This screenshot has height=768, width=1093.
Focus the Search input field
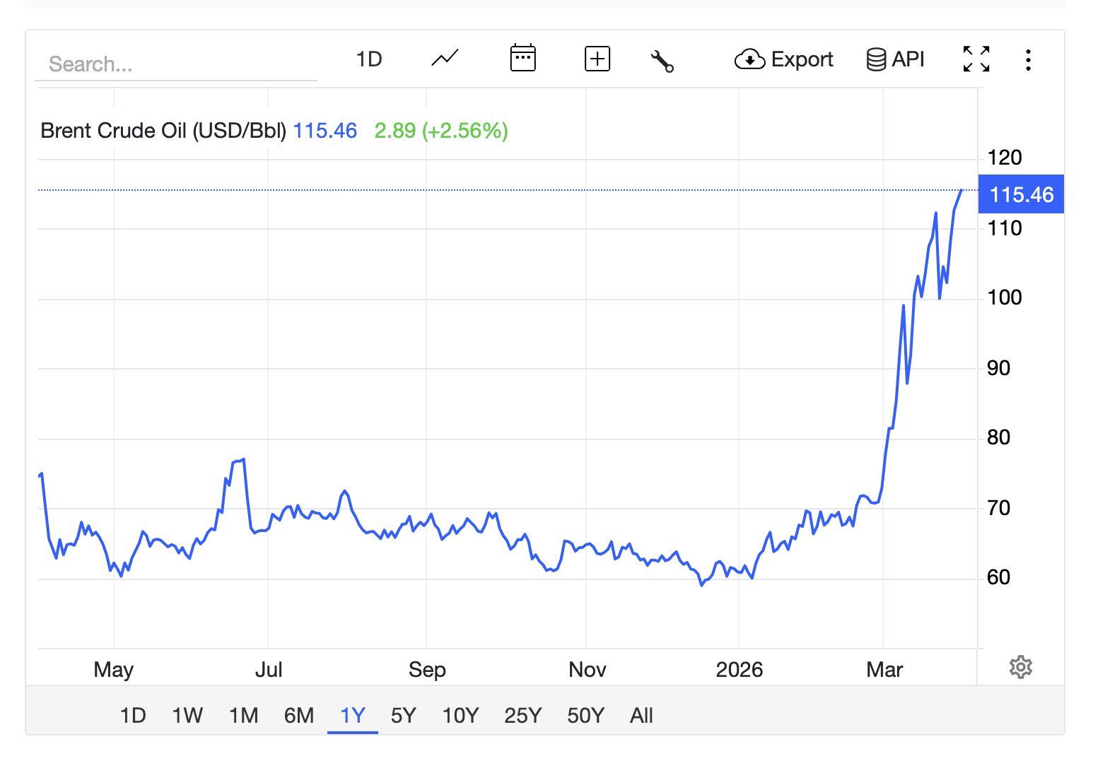click(x=176, y=64)
